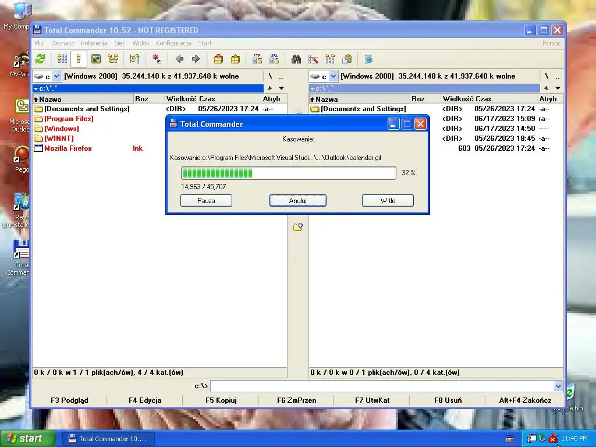
Task: Click the pack files gift box icon
Action: point(218,59)
